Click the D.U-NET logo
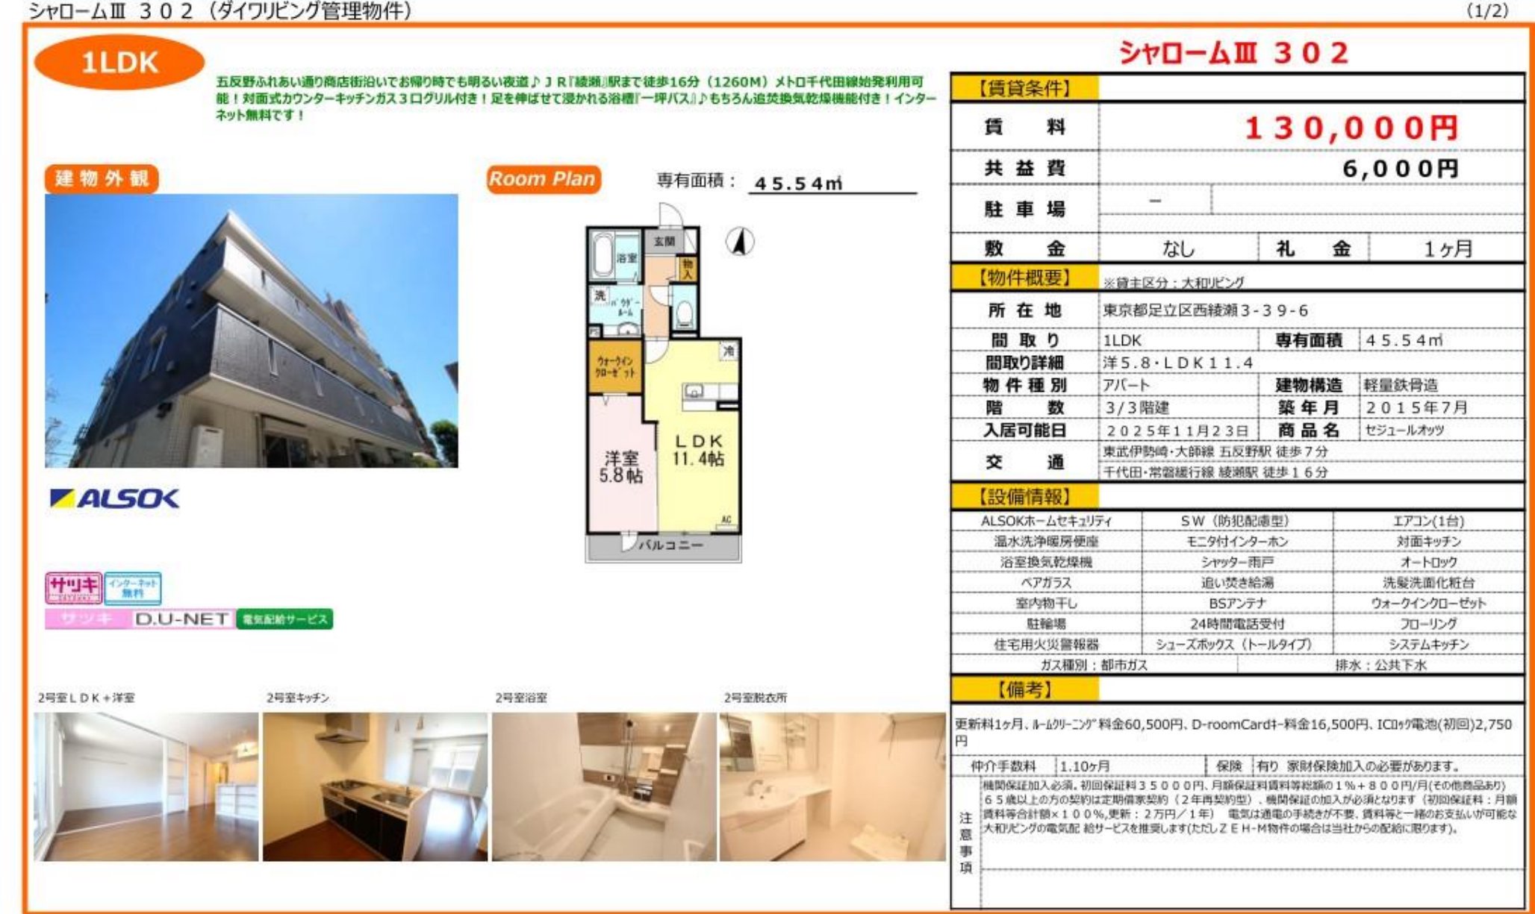1535x914 pixels. [181, 619]
